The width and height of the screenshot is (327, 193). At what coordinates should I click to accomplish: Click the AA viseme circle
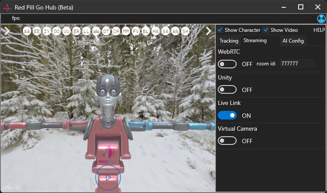27,31
